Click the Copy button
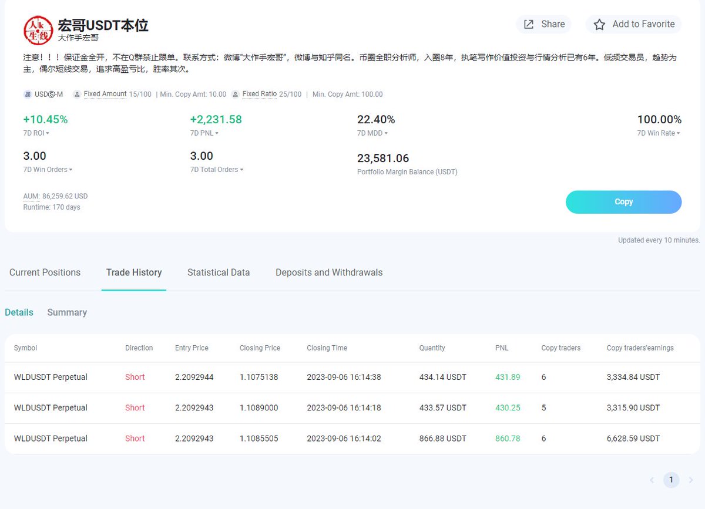 pyautogui.click(x=623, y=202)
